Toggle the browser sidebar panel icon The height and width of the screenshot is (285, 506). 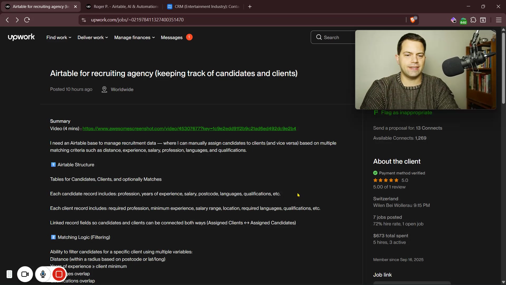483,20
